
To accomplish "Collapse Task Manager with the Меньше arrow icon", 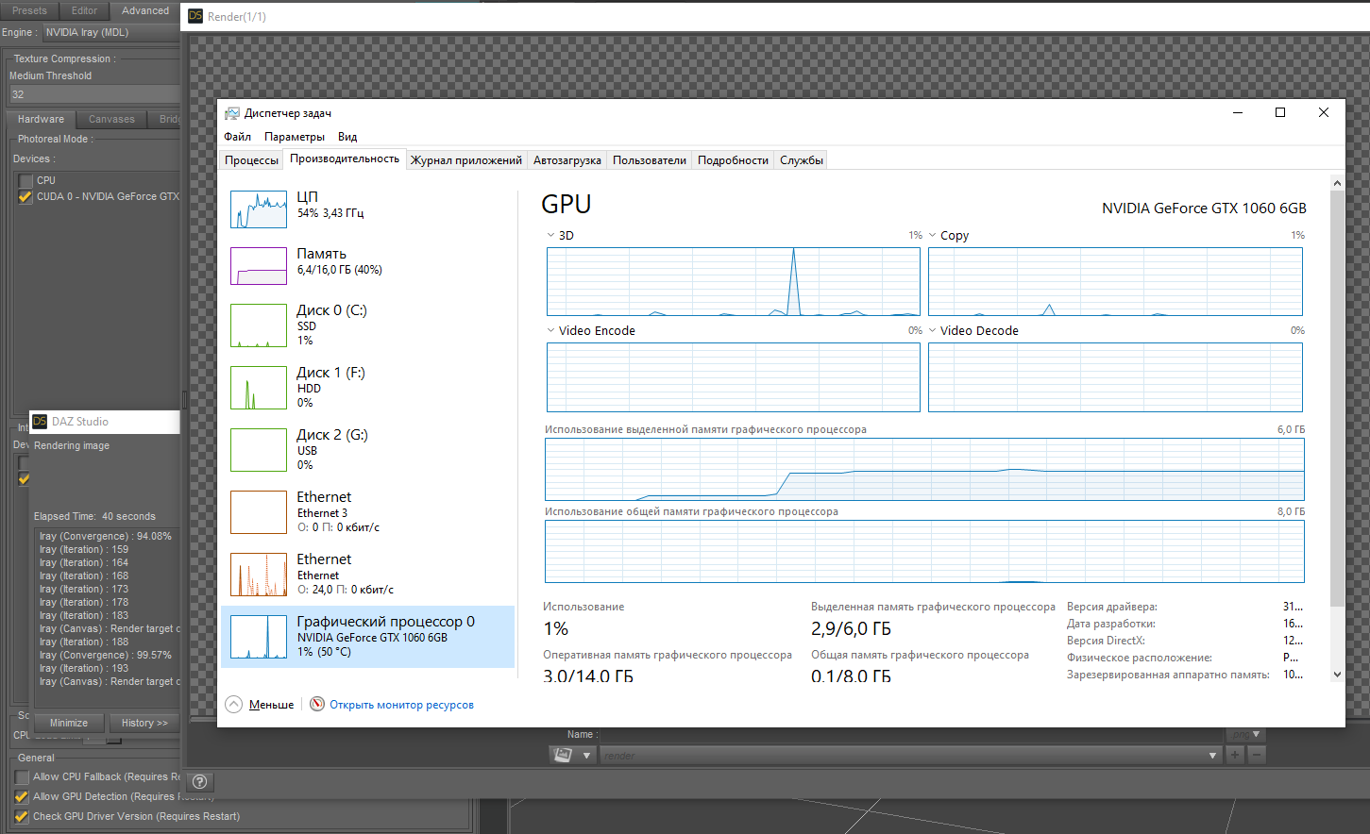I will click(234, 704).
